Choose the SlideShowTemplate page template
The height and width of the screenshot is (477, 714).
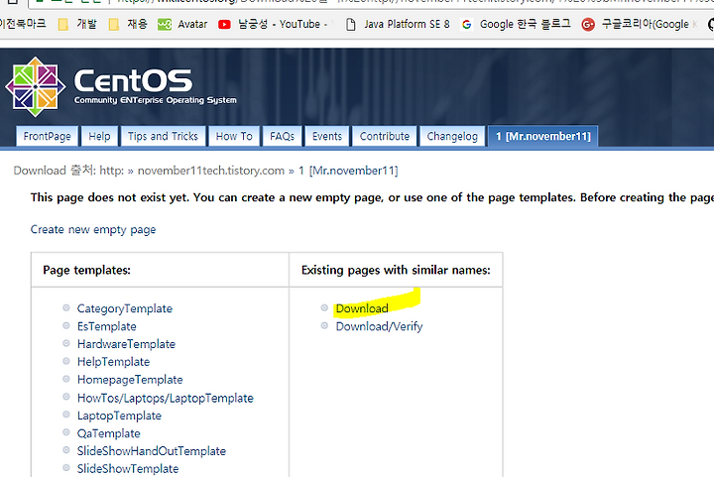(128, 469)
